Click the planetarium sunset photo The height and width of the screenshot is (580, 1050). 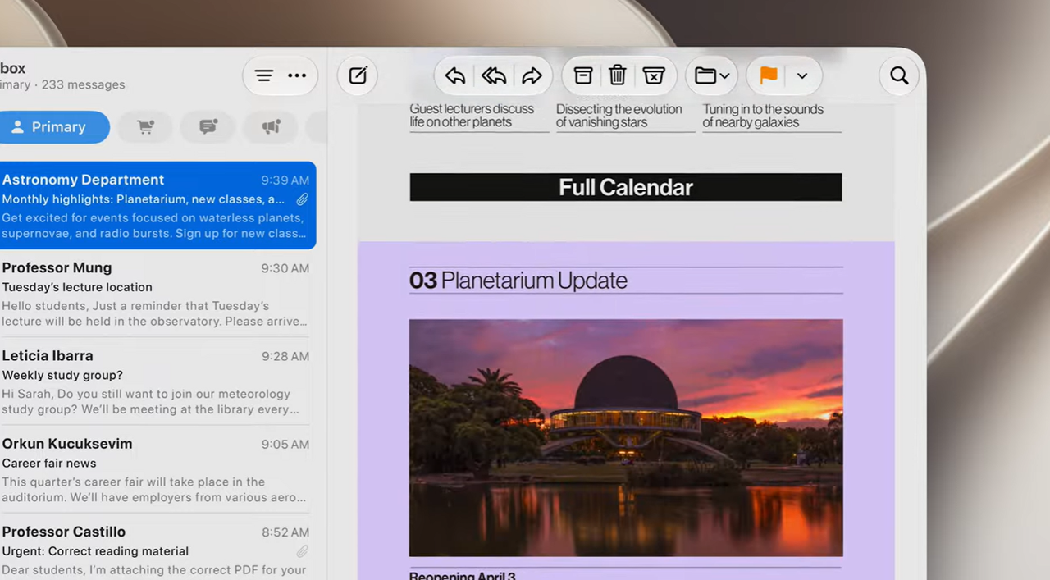[x=626, y=438]
